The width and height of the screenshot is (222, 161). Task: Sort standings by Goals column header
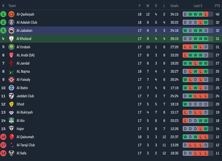click(x=174, y=6)
